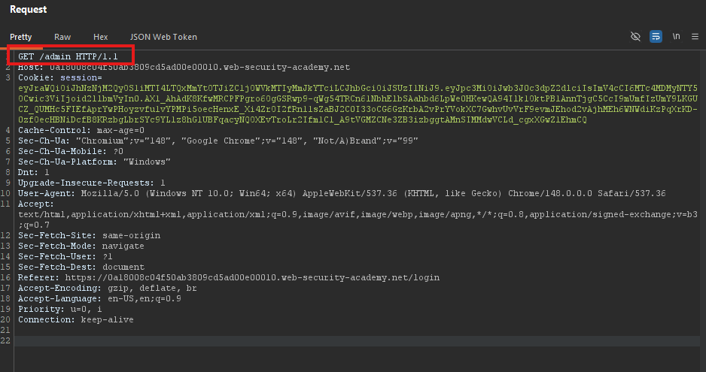
Task: Click the Host header line
Action: pos(184,67)
